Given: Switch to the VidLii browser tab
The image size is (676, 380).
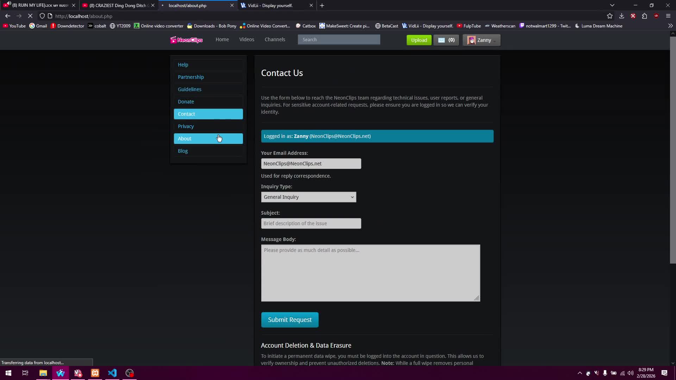Looking at the screenshot, I should [x=270, y=6].
